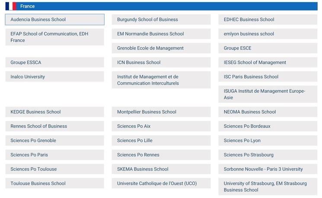
Task: Open Burgundy School of Business
Action: (161, 19)
